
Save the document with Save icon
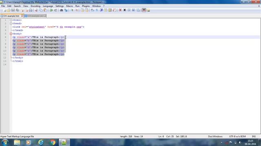pyautogui.click(x=13, y=10)
